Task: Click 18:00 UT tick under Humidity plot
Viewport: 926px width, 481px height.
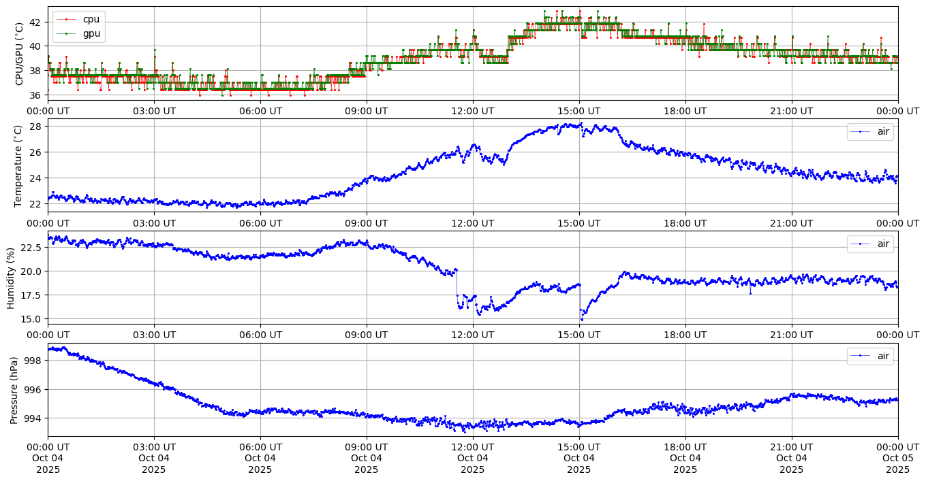Action: [x=685, y=334]
